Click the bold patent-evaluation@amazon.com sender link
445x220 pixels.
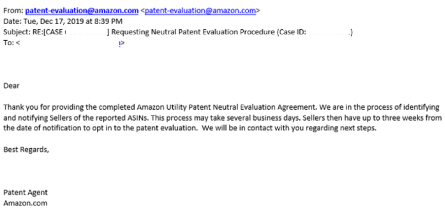[x=81, y=11]
